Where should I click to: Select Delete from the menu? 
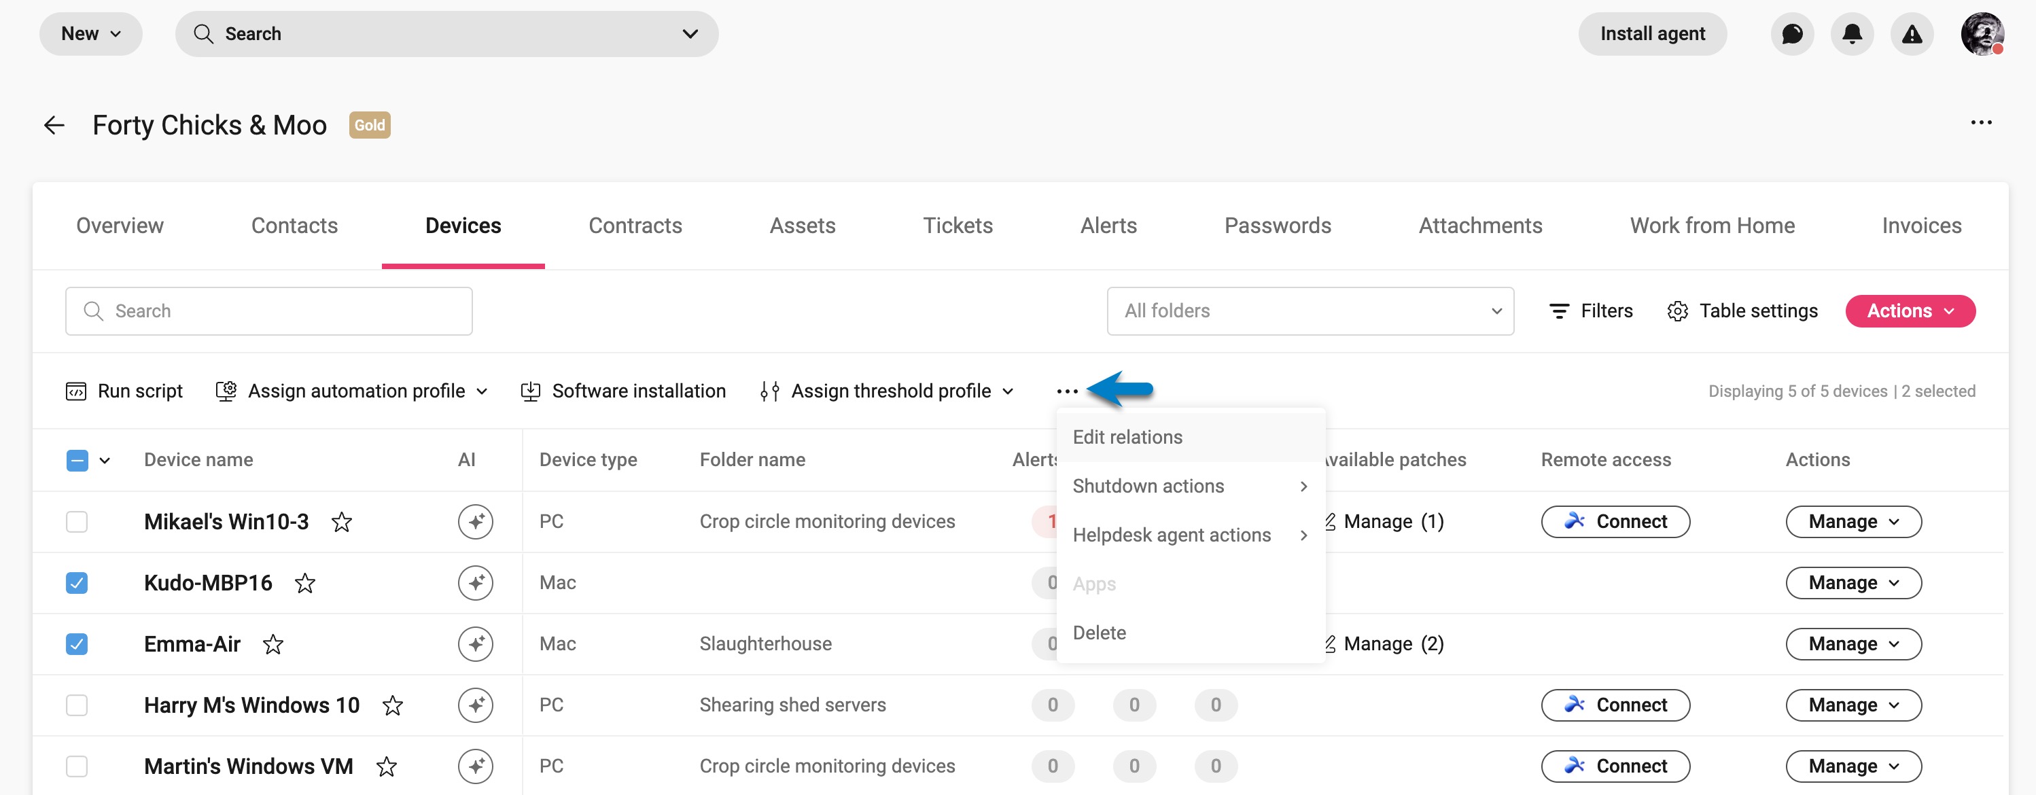(x=1191, y=633)
